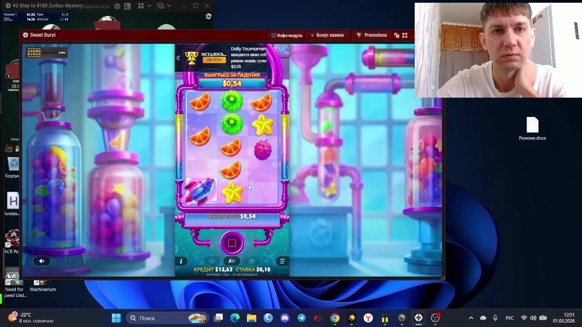Click the Casino Bonus progress badge
This screenshot has width=582, height=327.
[46, 53]
